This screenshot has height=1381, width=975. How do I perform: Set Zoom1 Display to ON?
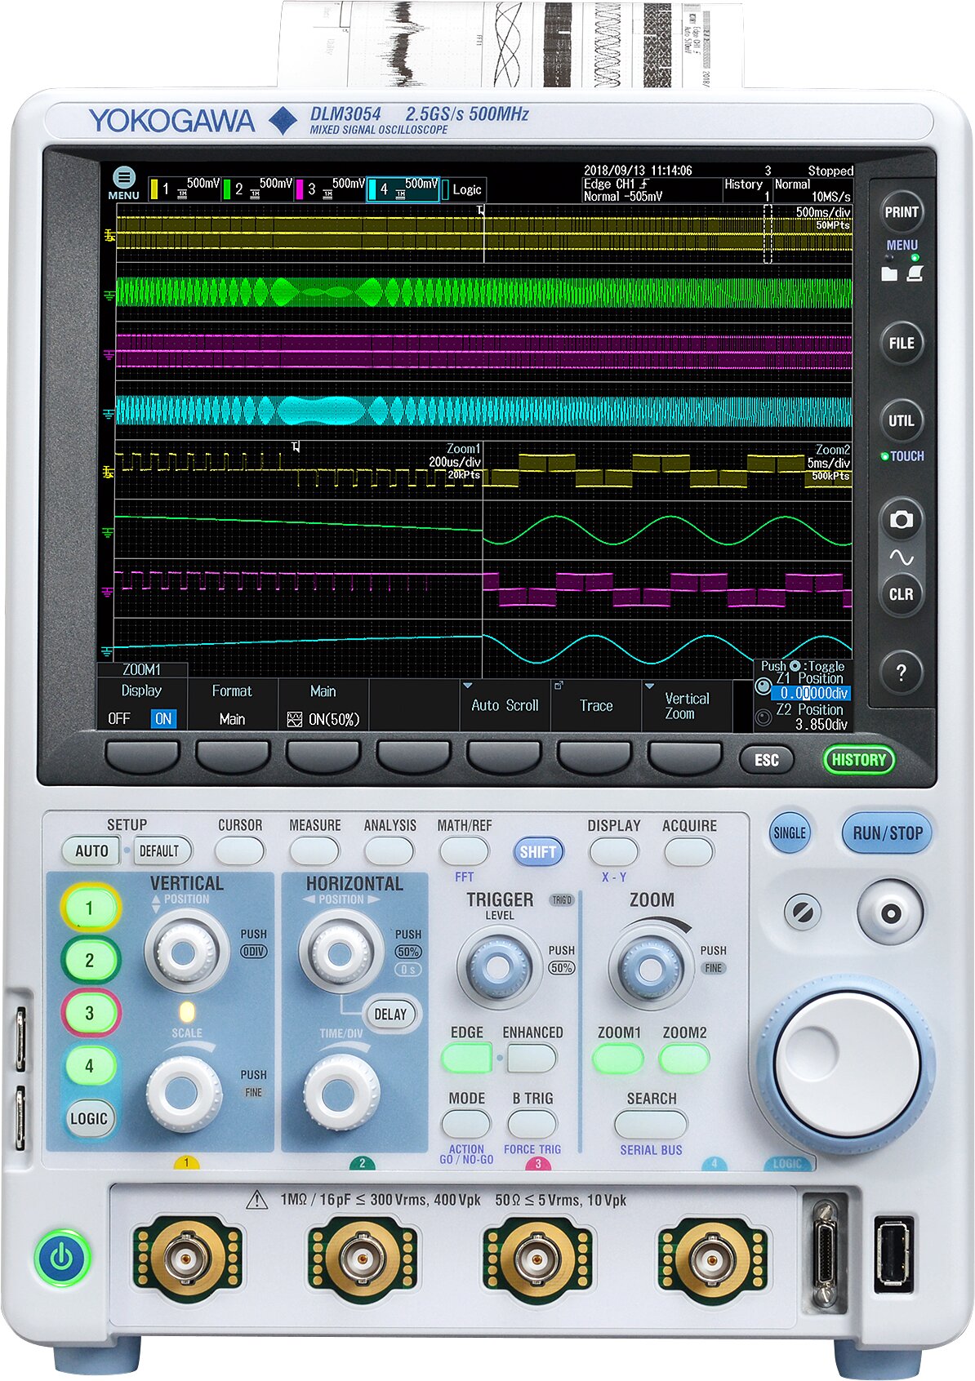(163, 719)
